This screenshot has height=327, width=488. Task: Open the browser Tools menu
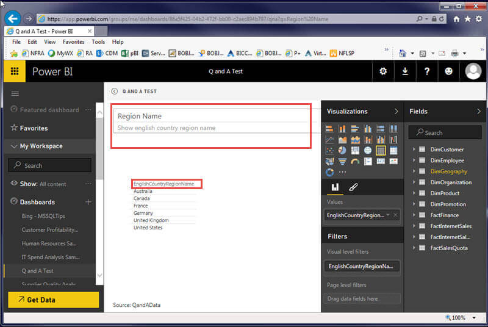point(98,41)
